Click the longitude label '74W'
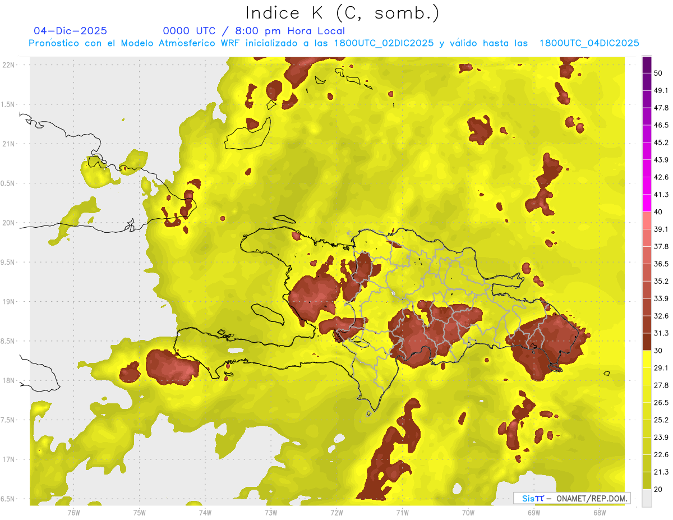The width and height of the screenshot is (673, 520). (205, 513)
